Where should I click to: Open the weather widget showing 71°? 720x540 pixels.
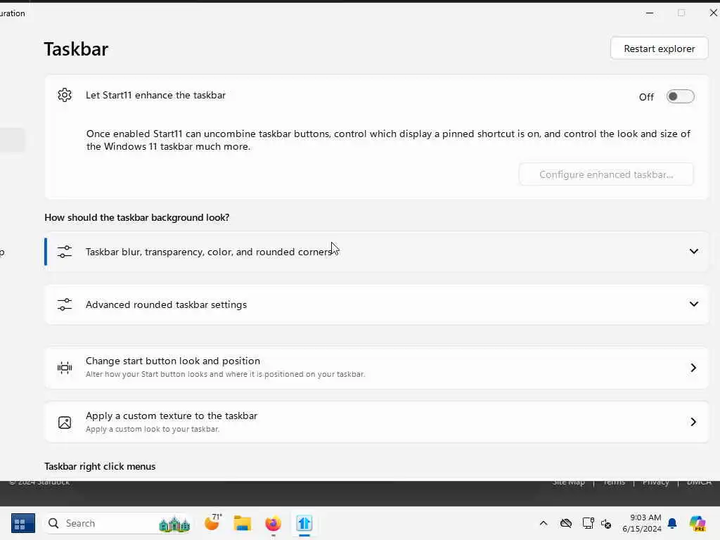click(x=212, y=522)
